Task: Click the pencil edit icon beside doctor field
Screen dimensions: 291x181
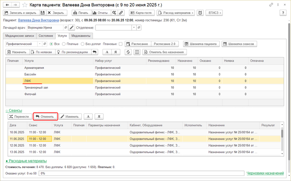Action: point(71,28)
